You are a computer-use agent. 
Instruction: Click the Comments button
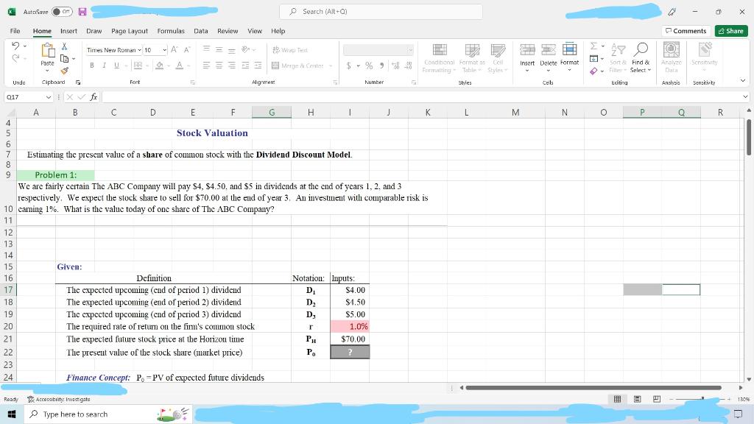[x=686, y=31]
